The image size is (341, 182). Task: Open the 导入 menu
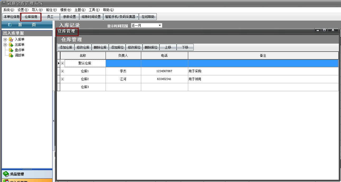click(37, 10)
